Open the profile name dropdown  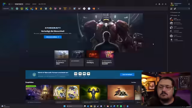click(178, 4)
